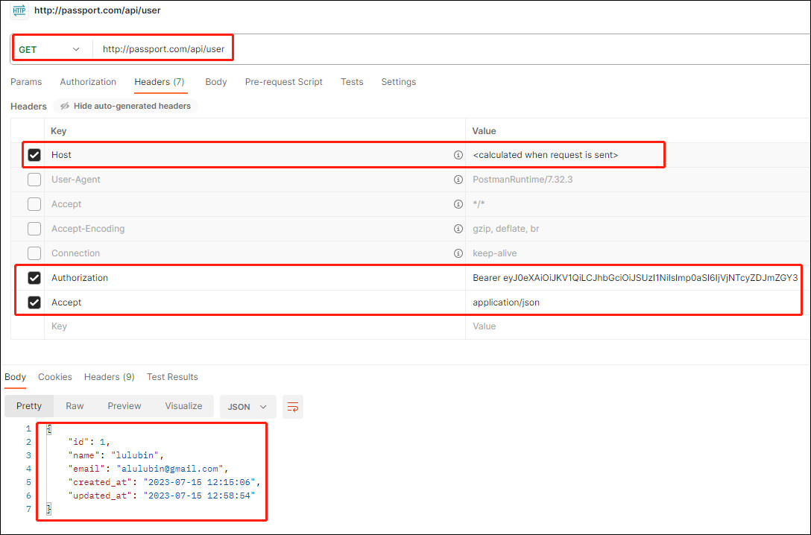The height and width of the screenshot is (535, 811).
Task: Open the Tests tab
Action: pos(352,82)
